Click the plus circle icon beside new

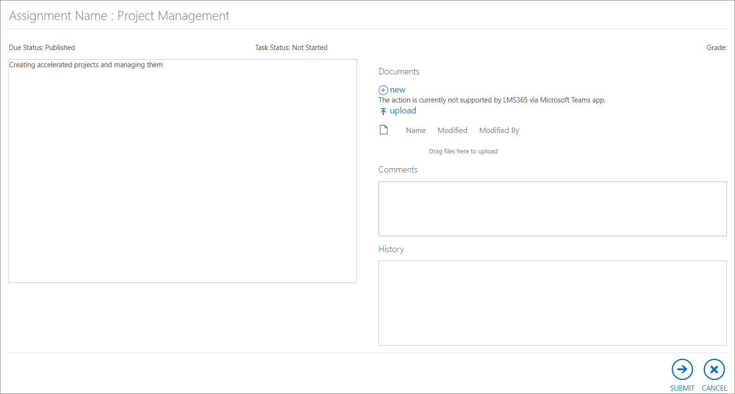tap(383, 90)
